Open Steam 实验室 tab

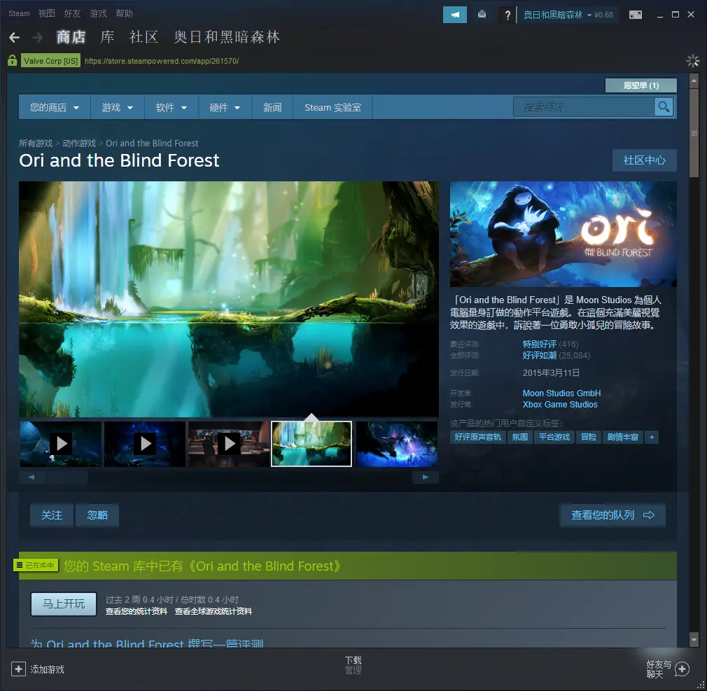332,107
